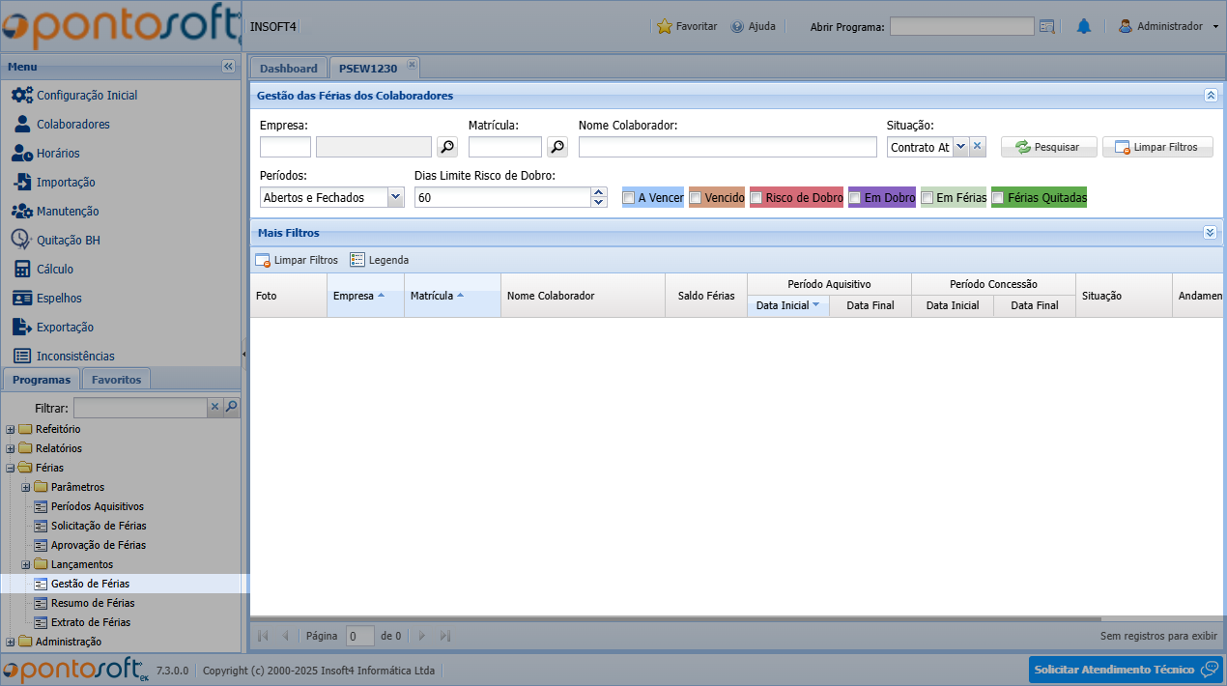Expand the Mais Filtros section
The image size is (1227, 686).
pyautogui.click(x=1210, y=233)
